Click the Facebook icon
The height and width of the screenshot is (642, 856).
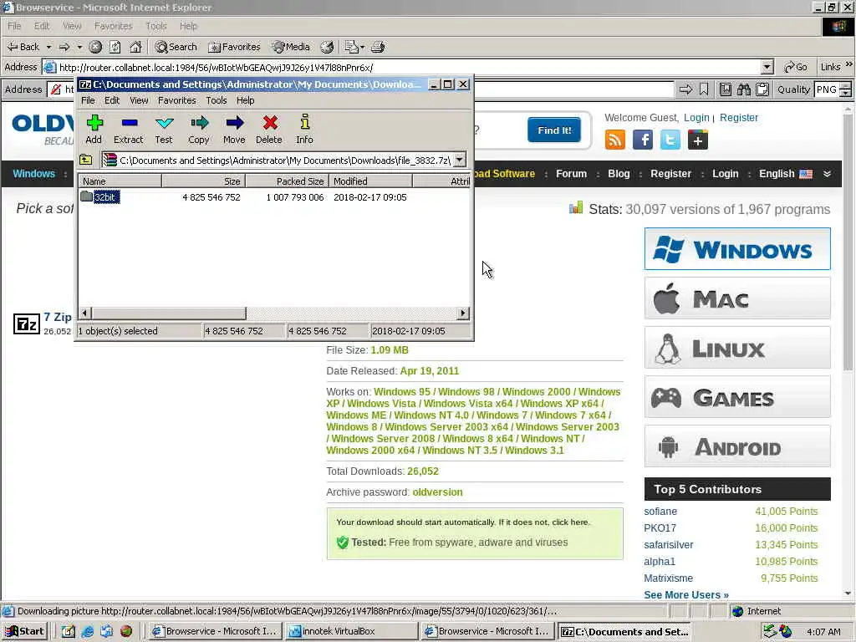(643, 140)
